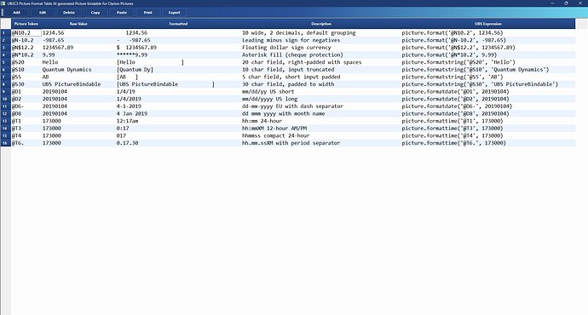Click raw value 1234567.89
Image resolution: width=588 pixels, height=315 pixels.
[x=58, y=48]
